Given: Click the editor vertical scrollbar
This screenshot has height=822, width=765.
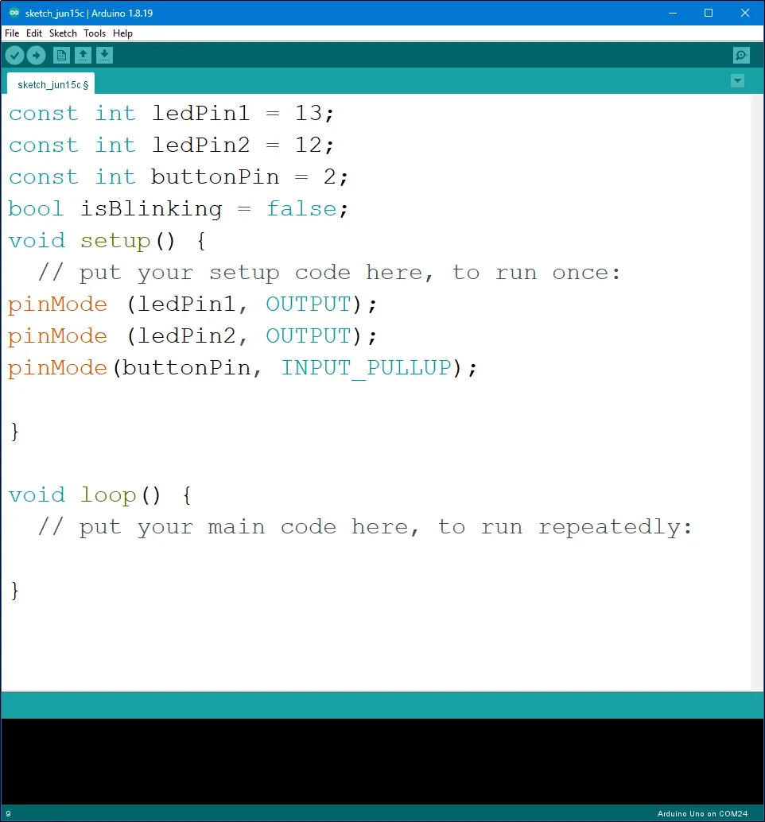Looking at the screenshot, I should pos(756,392).
